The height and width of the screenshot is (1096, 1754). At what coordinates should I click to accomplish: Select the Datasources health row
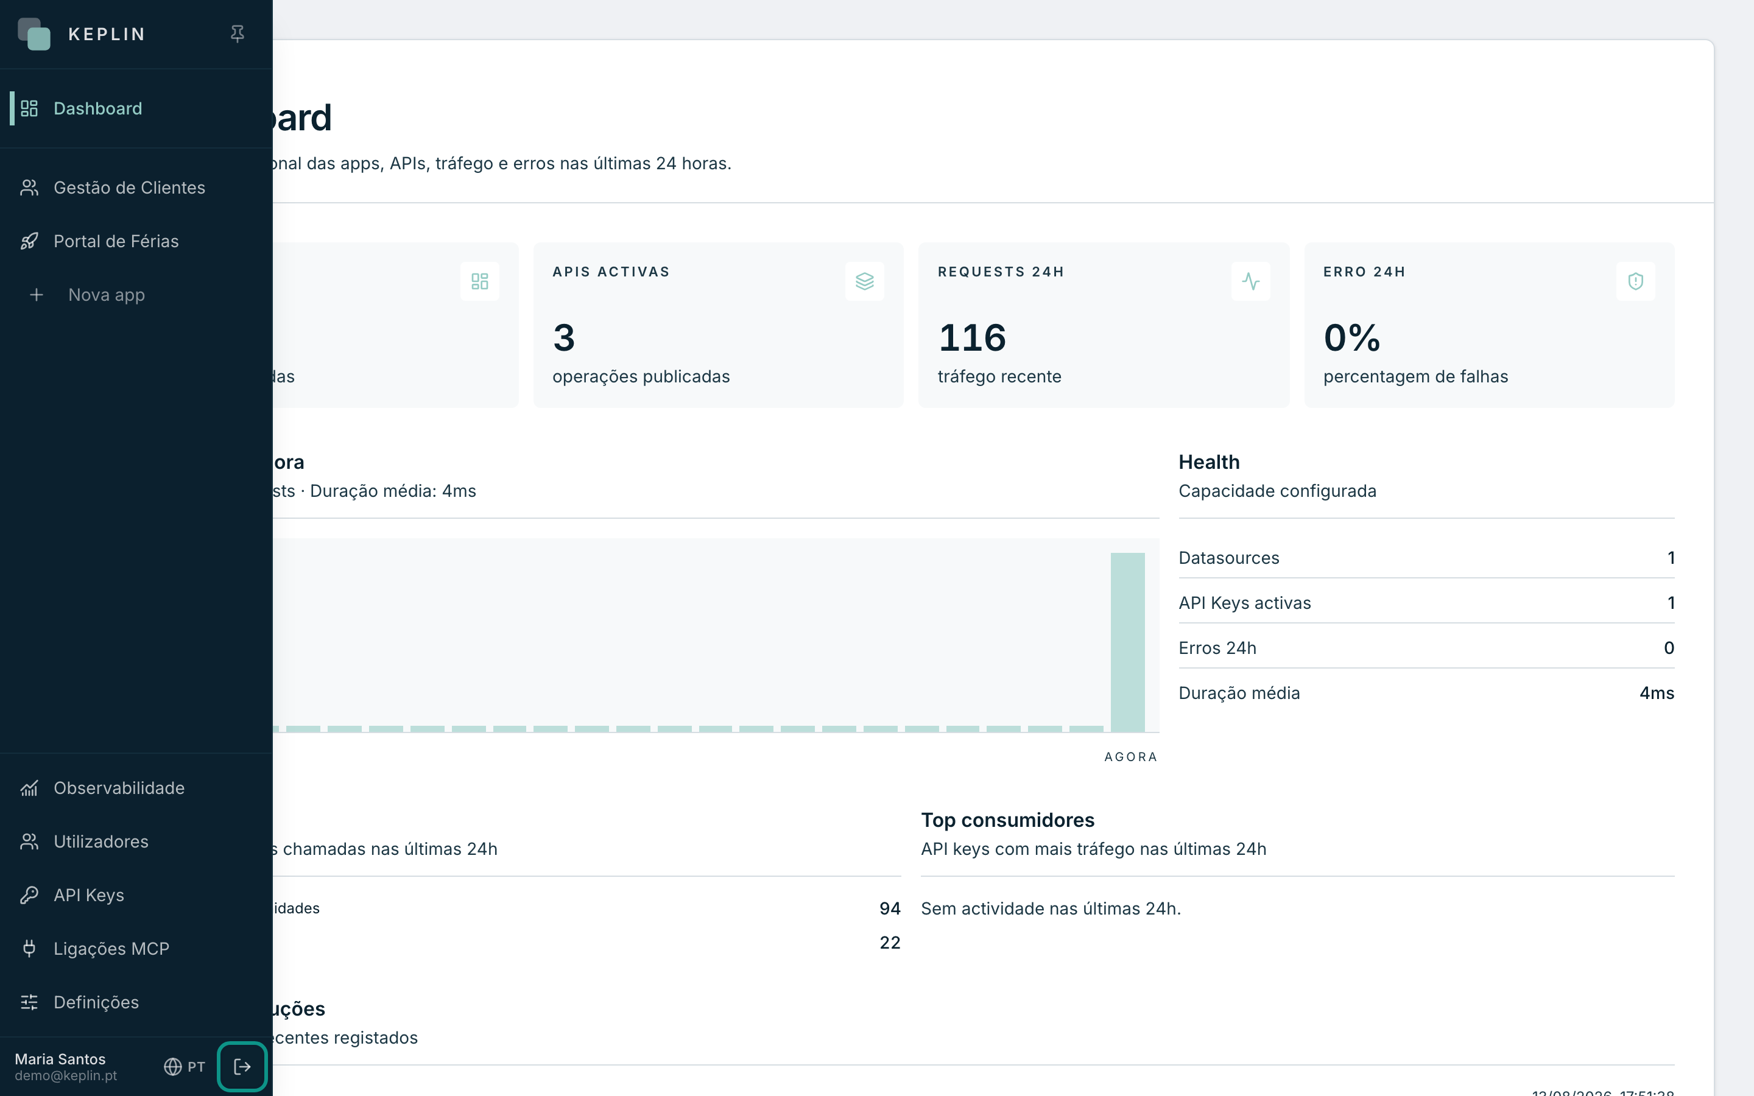coord(1426,558)
